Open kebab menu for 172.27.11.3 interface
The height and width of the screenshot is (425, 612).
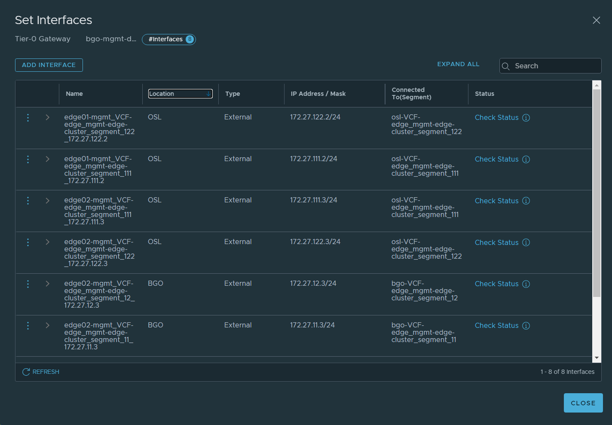click(x=28, y=326)
